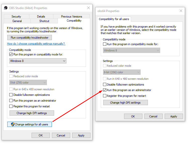Close the OBS Studio Properties dialog
190x144 pixels.
click(88, 8)
